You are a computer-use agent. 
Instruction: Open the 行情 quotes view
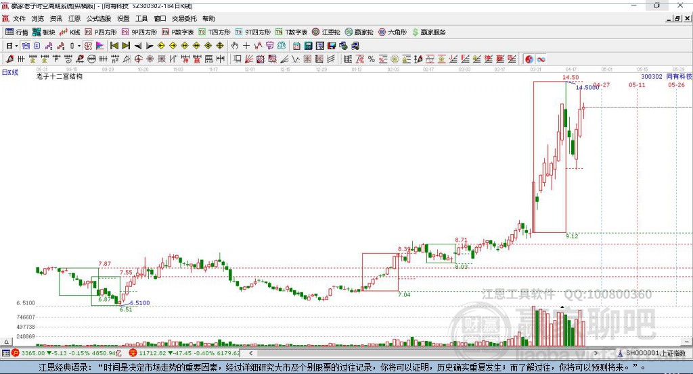coord(17,32)
